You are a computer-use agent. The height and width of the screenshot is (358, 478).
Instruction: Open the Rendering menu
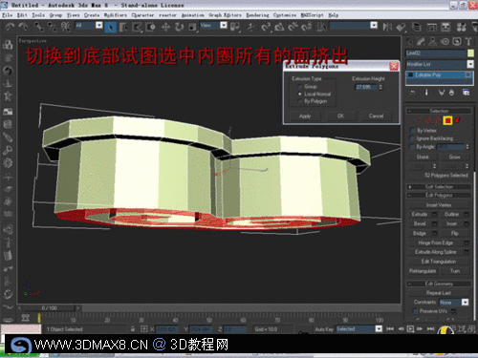(x=257, y=15)
